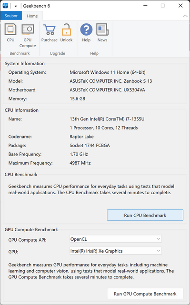Click the 'System Information' group heading

point(25,63)
